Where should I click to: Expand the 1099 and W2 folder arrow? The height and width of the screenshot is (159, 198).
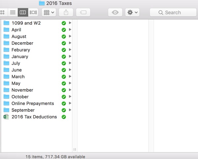point(70,23)
